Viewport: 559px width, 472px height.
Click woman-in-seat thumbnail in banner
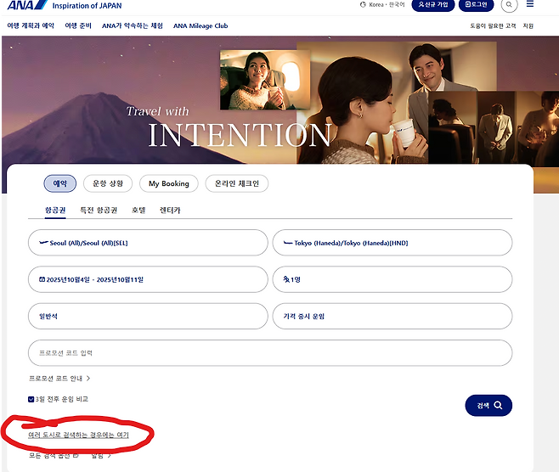click(x=265, y=80)
